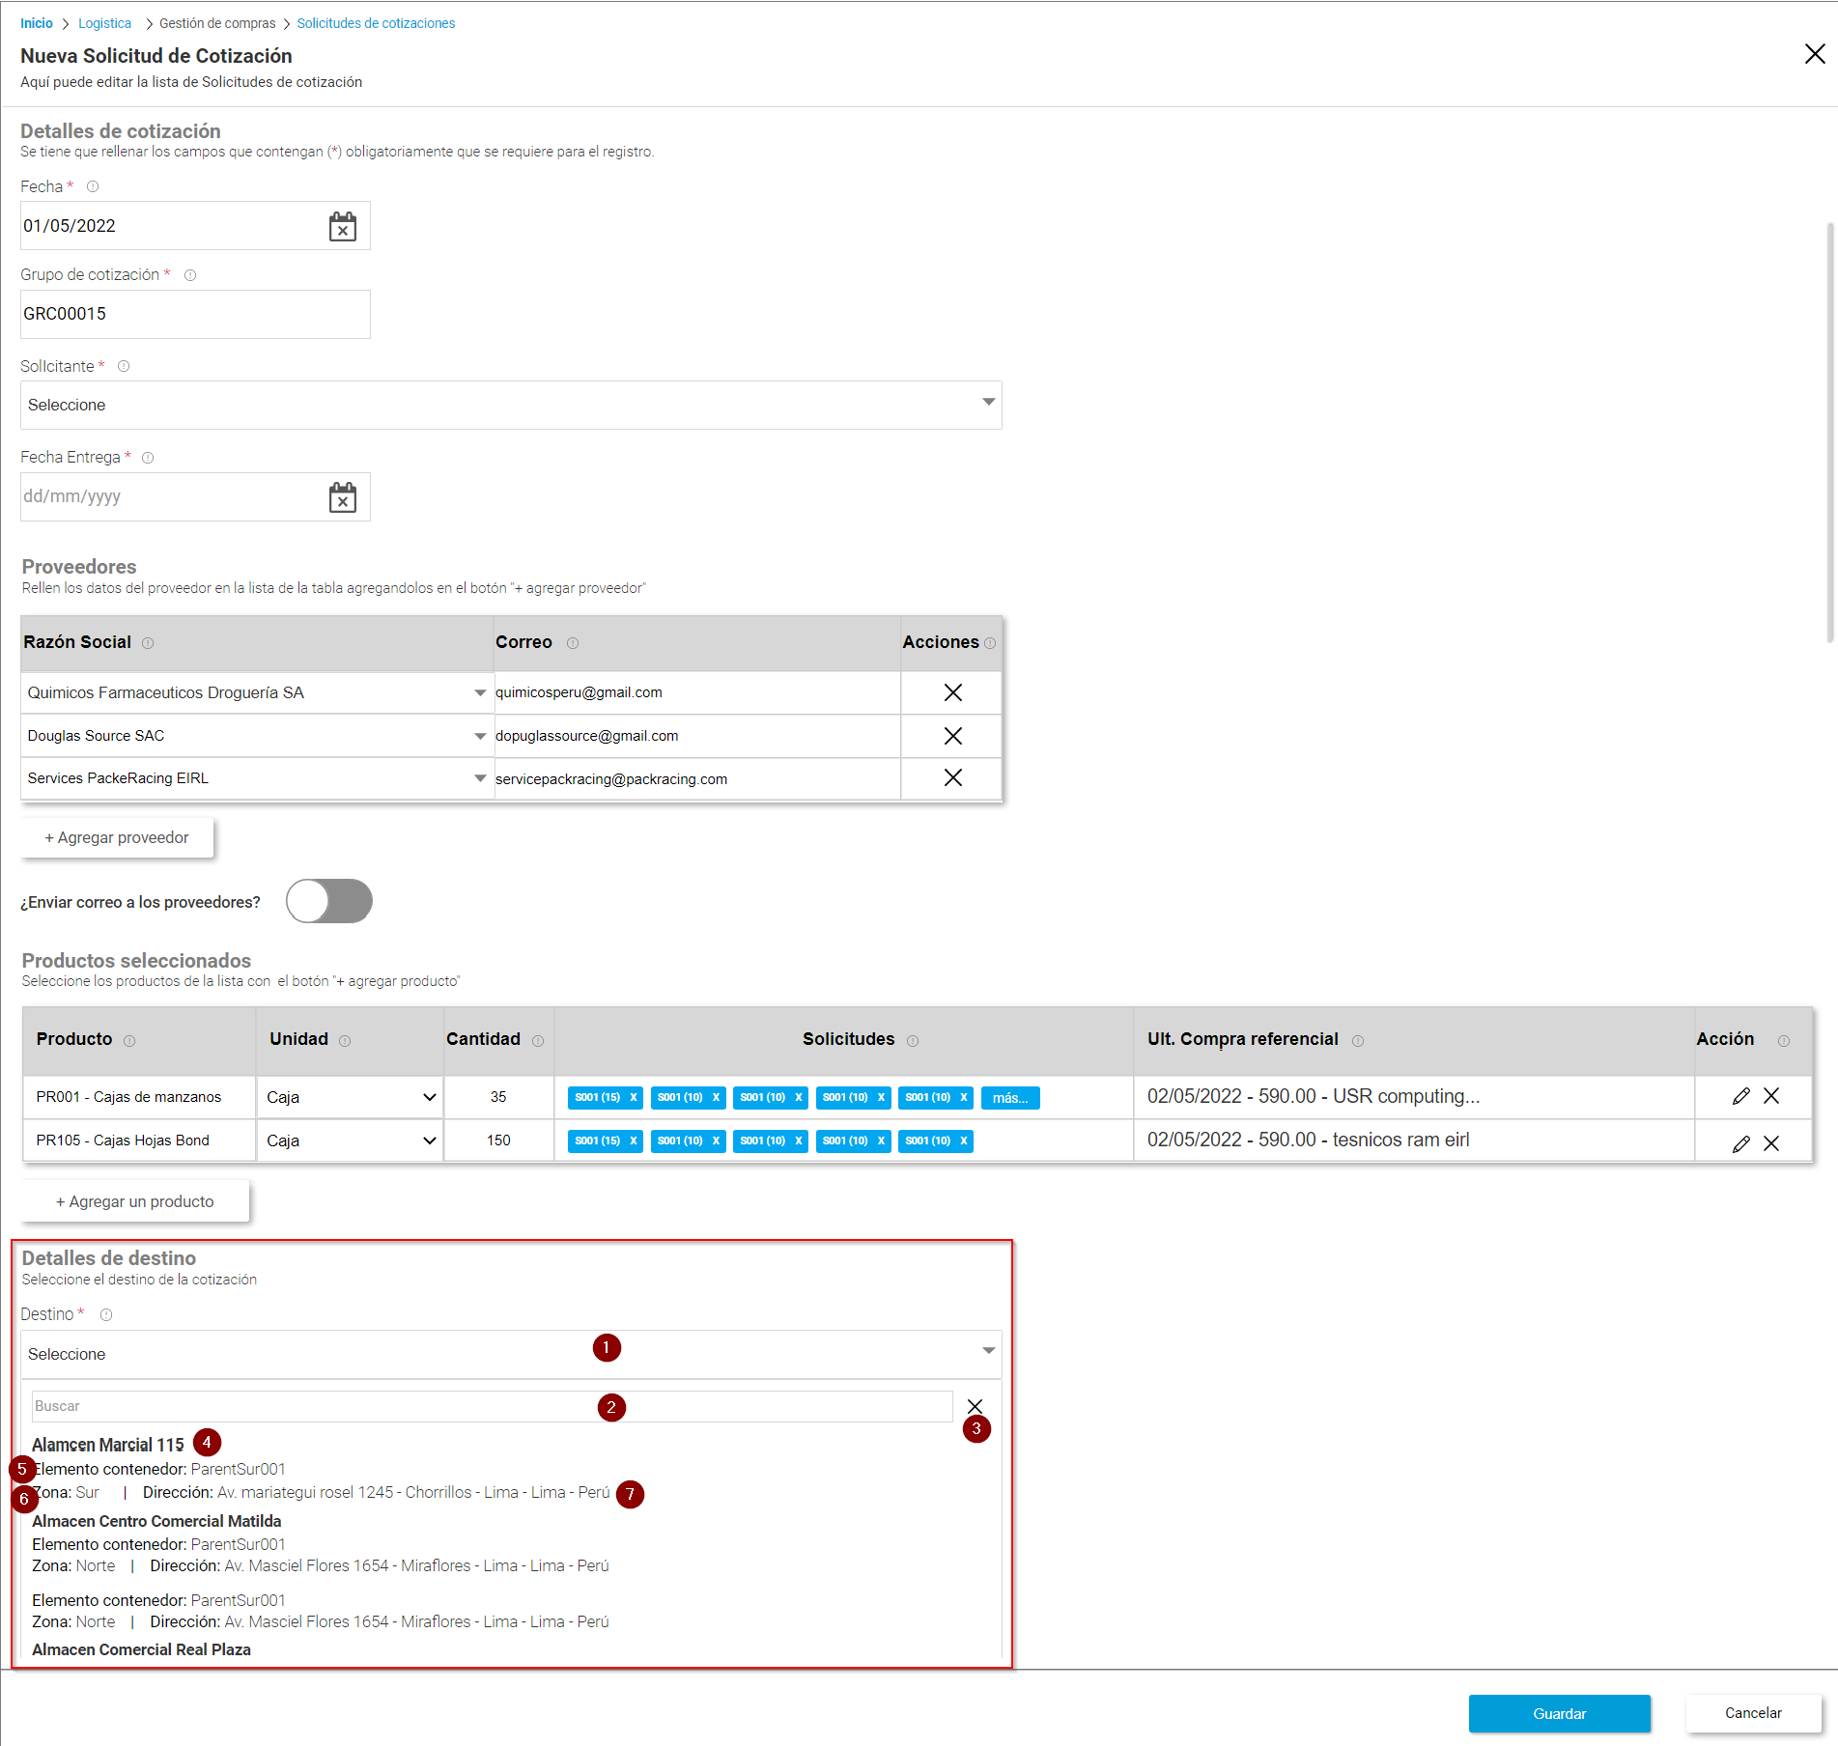The width and height of the screenshot is (1838, 1746).
Task: Open the Unidad dropdown for PR001
Action: [x=428, y=1097]
